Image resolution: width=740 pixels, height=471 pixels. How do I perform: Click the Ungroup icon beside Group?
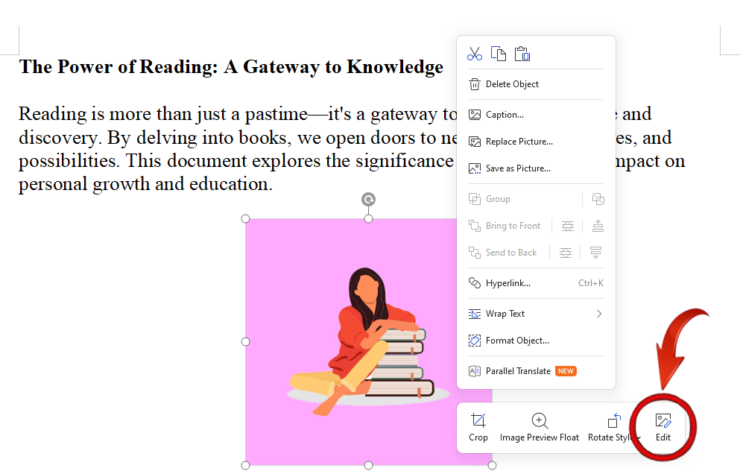(598, 199)
